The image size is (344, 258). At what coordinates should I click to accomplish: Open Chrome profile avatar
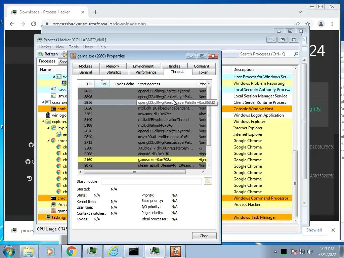(321, 24)
